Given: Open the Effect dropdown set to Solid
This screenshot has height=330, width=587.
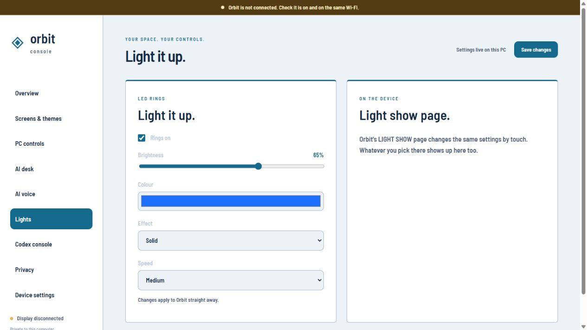Looking at the screenshot, I should click(231, 240).
